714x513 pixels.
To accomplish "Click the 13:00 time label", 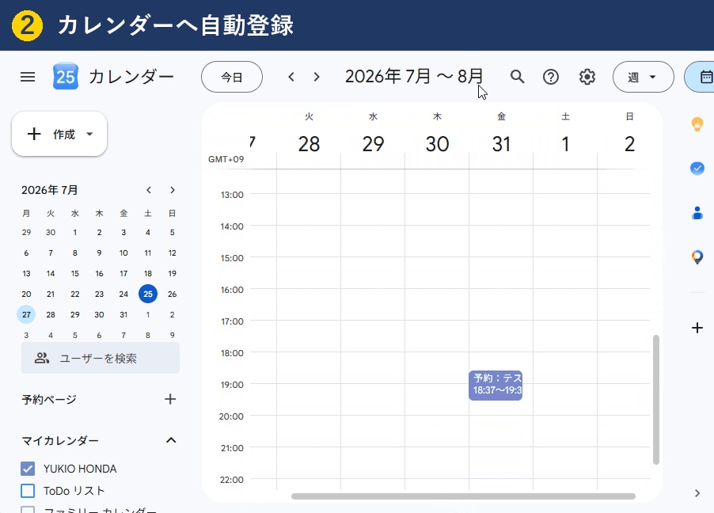I will (x=232, y=195).
